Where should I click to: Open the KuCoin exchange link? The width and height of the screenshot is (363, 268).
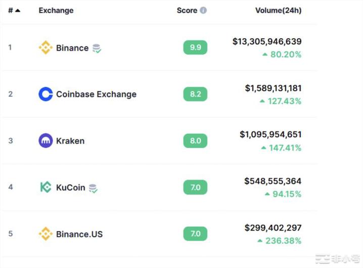click(70, 187)
